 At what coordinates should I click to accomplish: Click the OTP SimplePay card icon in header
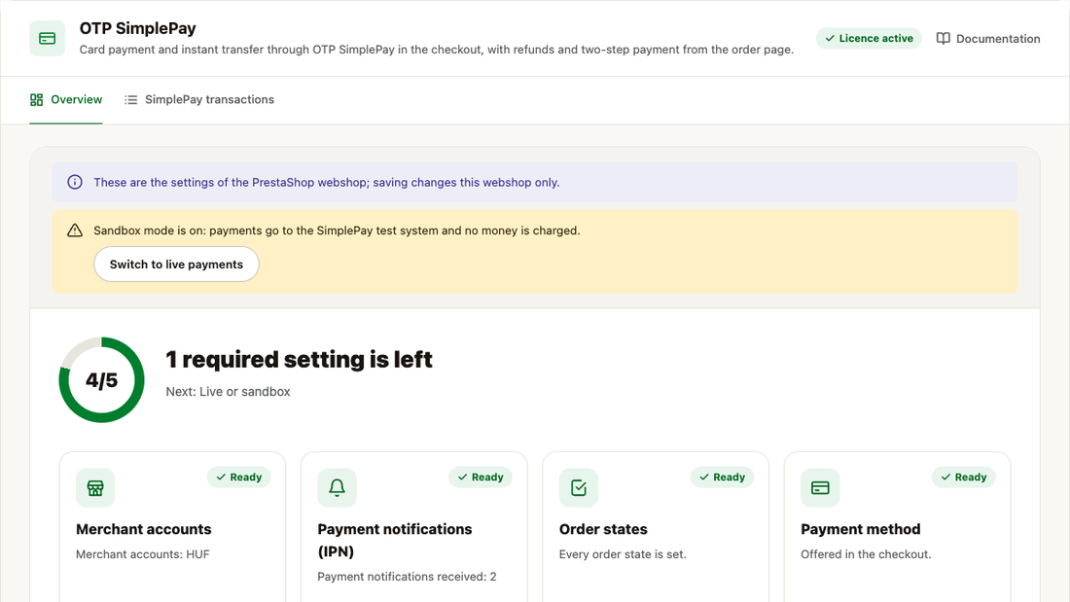coord(47,38)
